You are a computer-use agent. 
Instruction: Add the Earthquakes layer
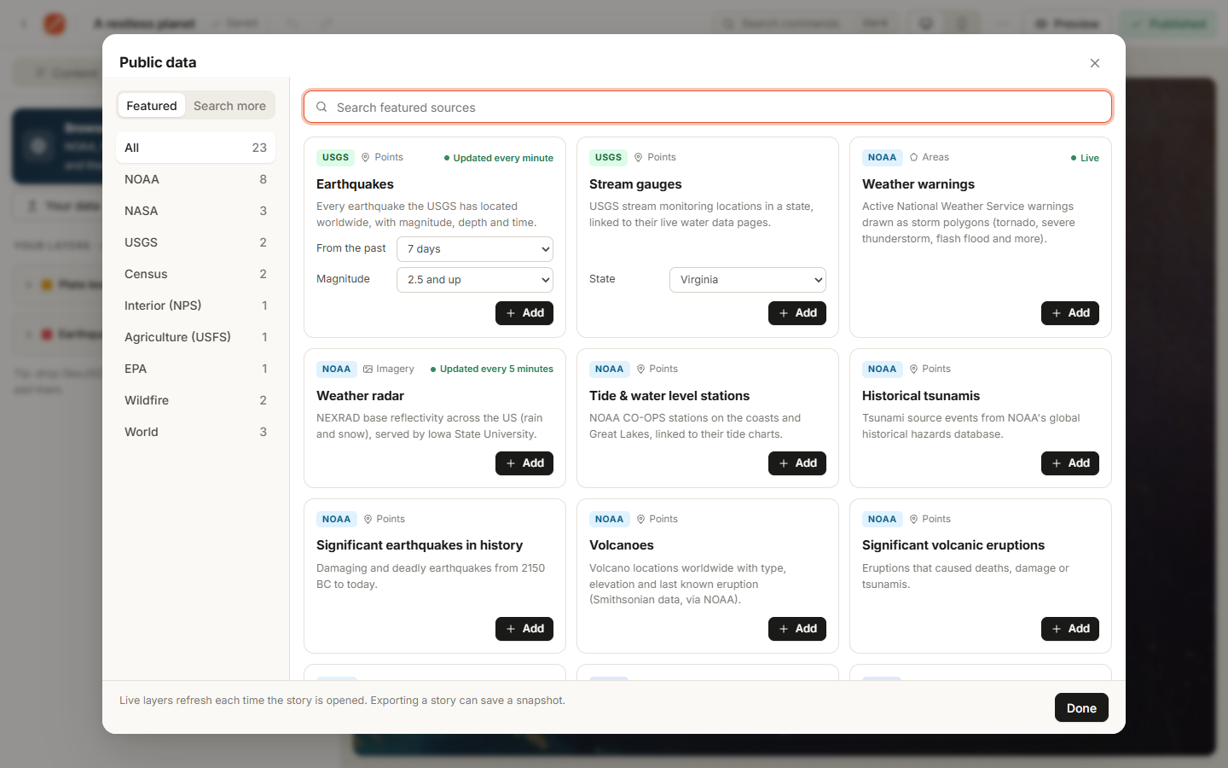pyautogui.click(x=524, y=313)
